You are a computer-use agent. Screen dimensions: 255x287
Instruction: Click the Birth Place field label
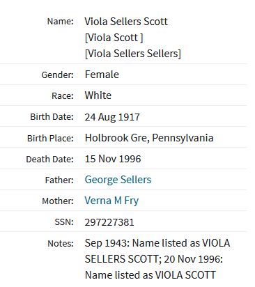50,139
